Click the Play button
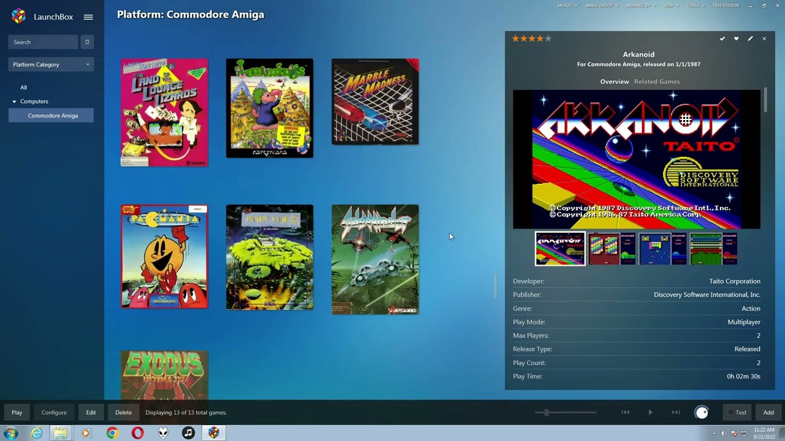This screenshot has height=441, width=785. (x=17, y=412)
